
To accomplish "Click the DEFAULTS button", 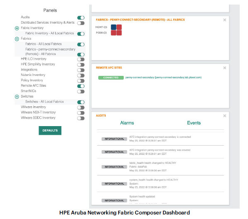I will [x=50, y=131].
